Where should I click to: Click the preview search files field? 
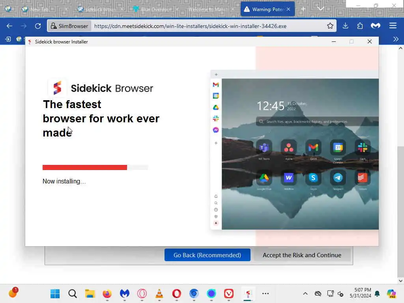point(317,122)
